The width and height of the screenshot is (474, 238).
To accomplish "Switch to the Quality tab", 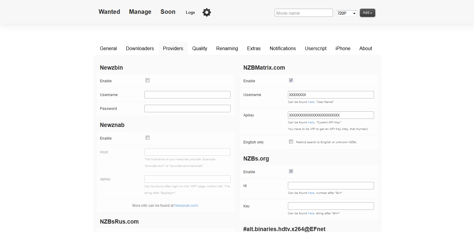I will 200,48.
